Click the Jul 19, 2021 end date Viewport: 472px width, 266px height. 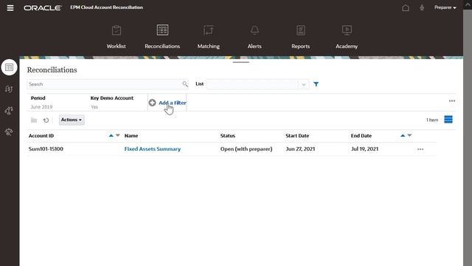click(x=364, y=149)
